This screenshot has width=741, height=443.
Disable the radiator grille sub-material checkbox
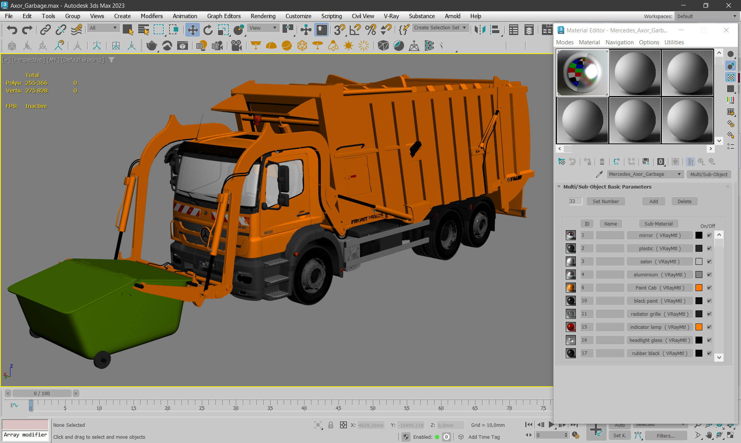[709, 314]
